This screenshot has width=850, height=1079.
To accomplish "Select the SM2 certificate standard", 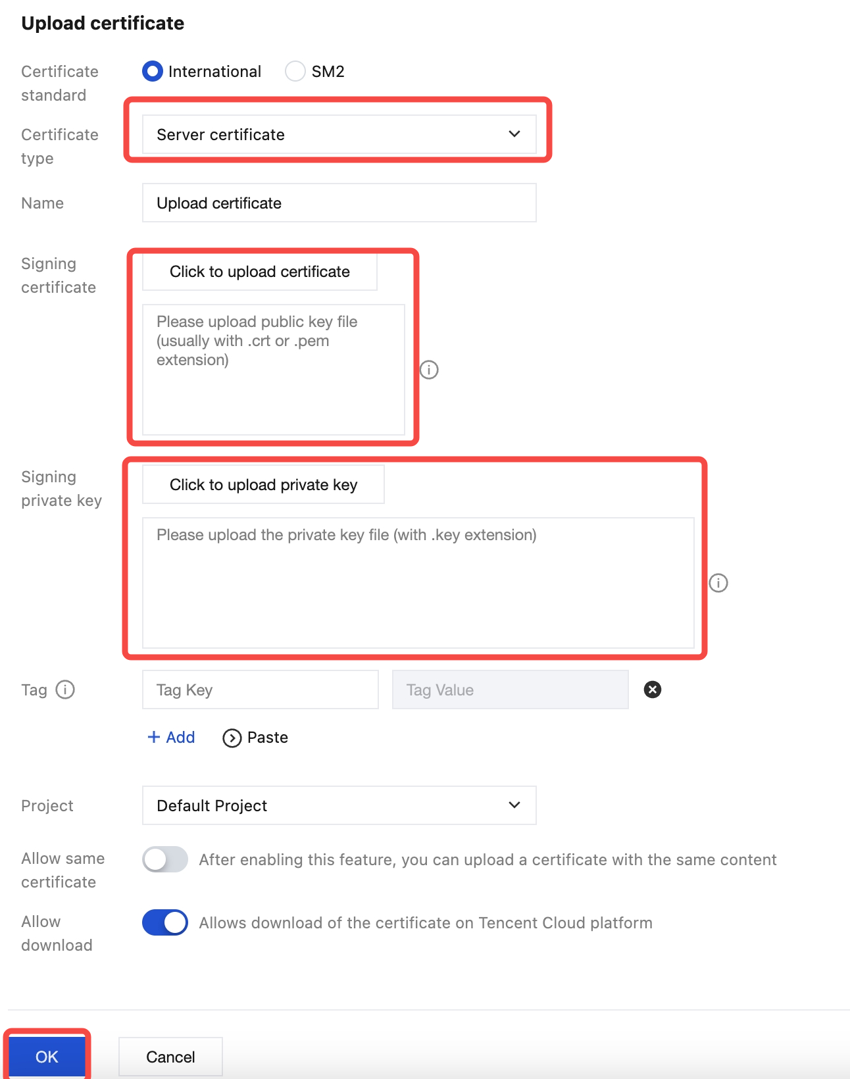I will click(295, 71).
